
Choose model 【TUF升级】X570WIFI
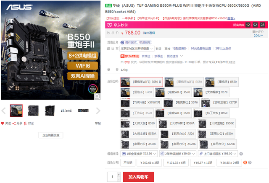pyautogui.click(x=141, y=103)
